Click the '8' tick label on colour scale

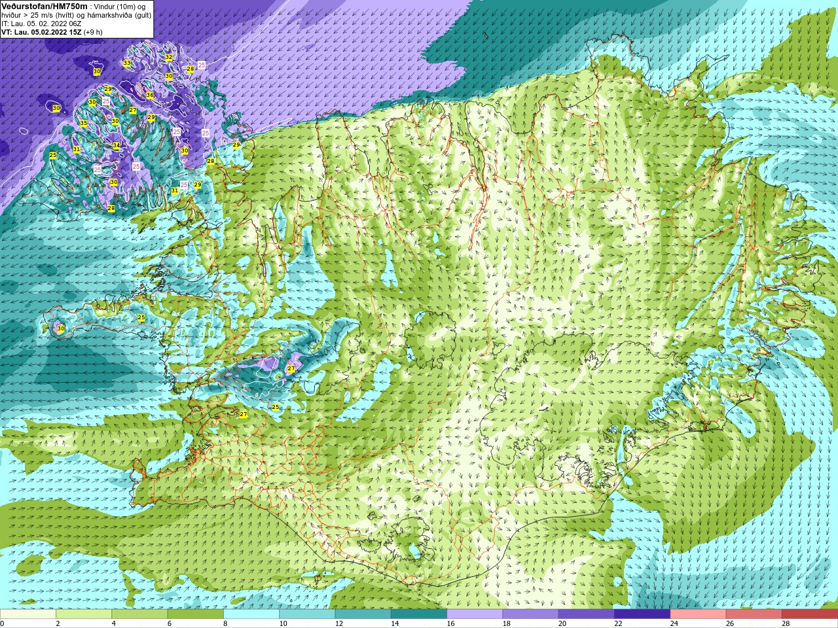(226, 623)
